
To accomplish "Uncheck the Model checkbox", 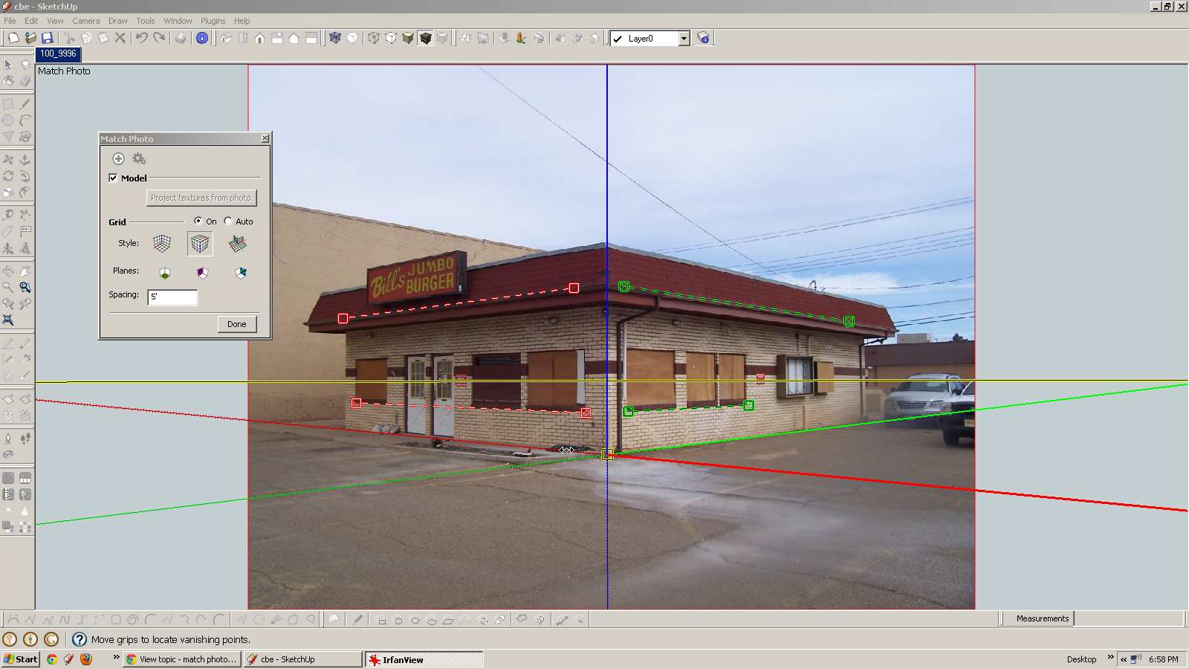I will 113,178.
